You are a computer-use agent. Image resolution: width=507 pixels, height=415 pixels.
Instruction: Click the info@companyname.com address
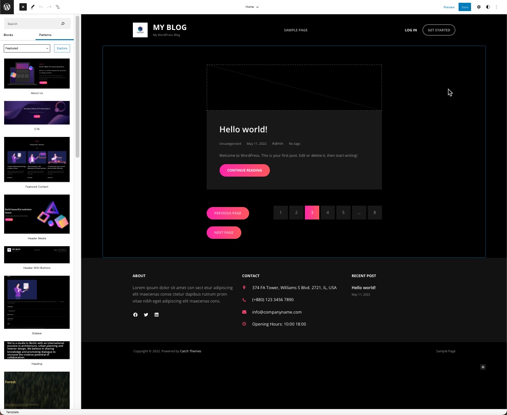[x=277, y=312]
